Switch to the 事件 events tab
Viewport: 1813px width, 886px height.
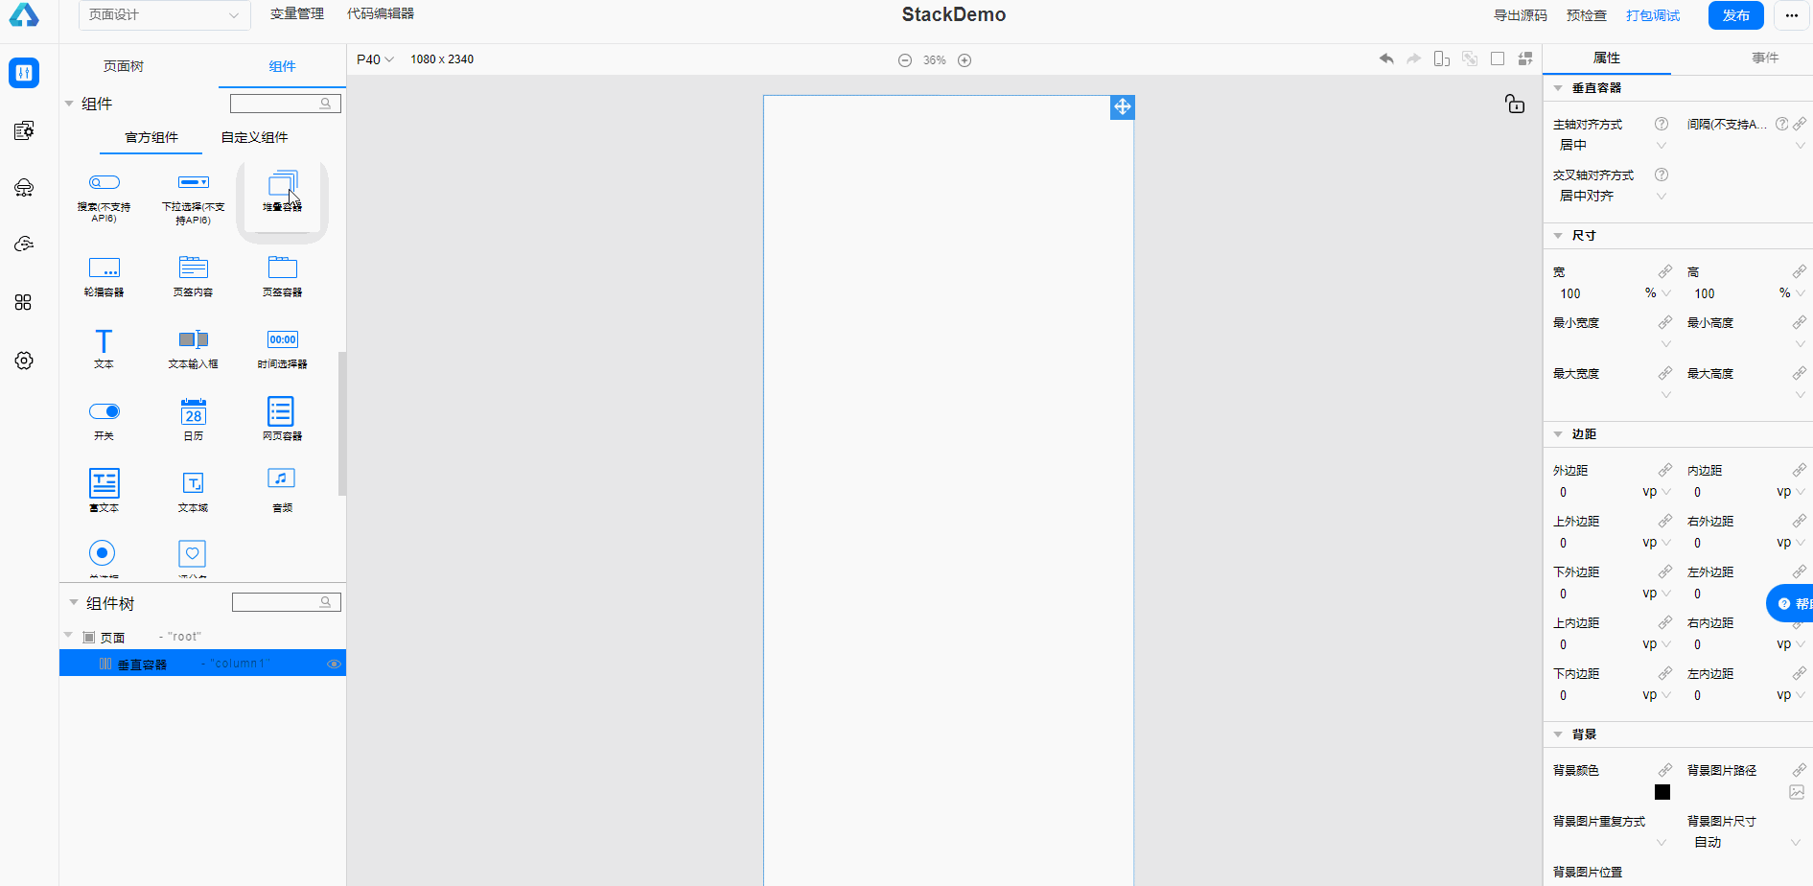[1765, 58]
